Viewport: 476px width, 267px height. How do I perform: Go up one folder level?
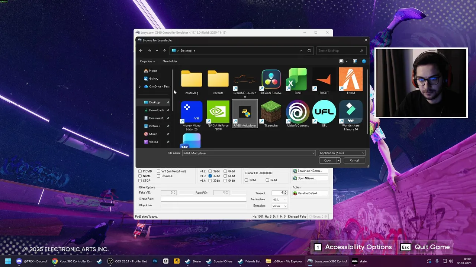click(x=164, y=50)
